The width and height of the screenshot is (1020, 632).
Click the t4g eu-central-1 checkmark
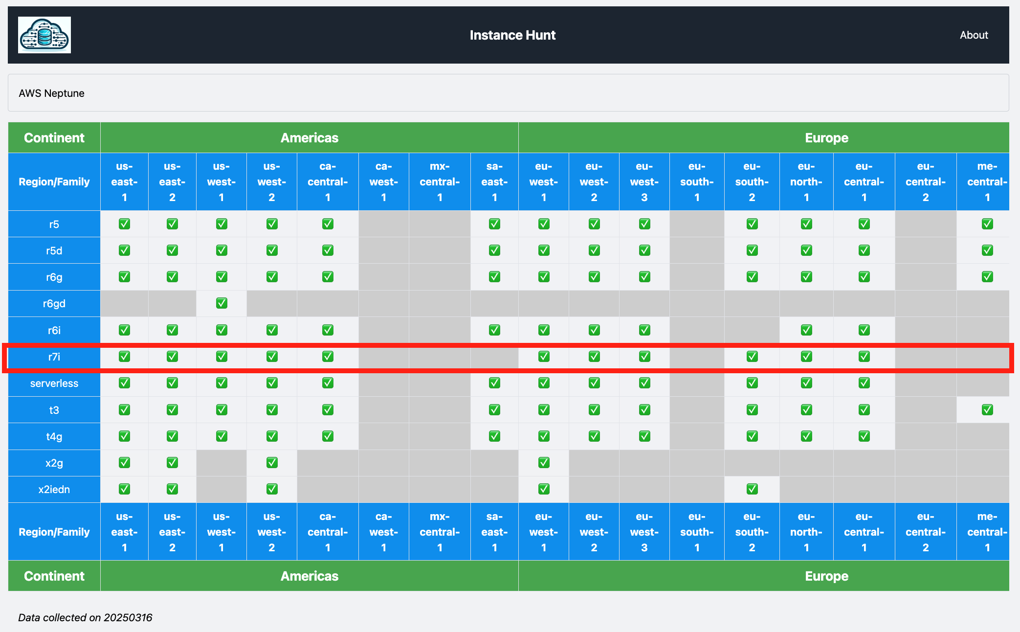click(864, 436)
